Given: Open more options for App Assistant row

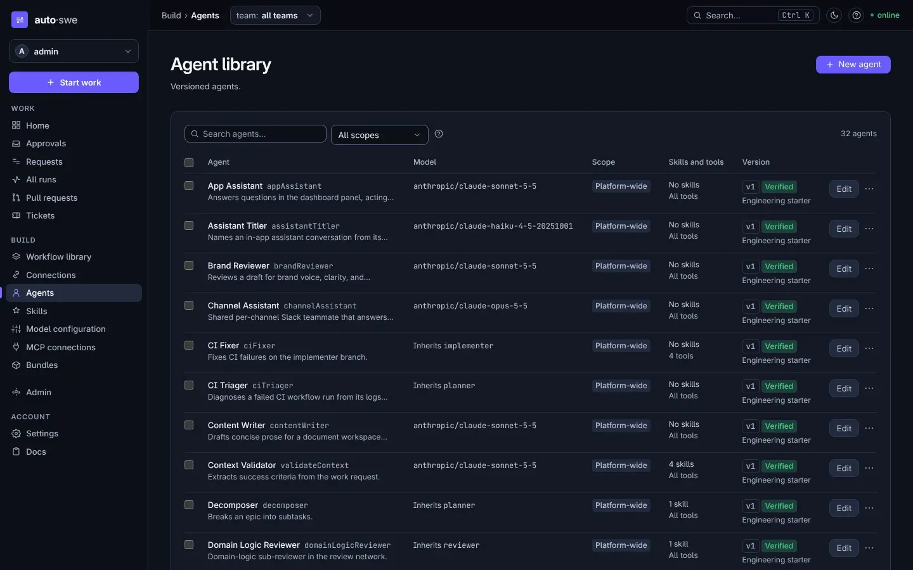Looking at the screenshot, I should pos(869,189).
